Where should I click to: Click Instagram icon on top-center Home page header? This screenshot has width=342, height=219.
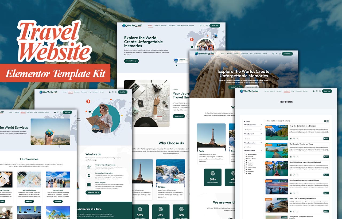click(x=207, y=26)
